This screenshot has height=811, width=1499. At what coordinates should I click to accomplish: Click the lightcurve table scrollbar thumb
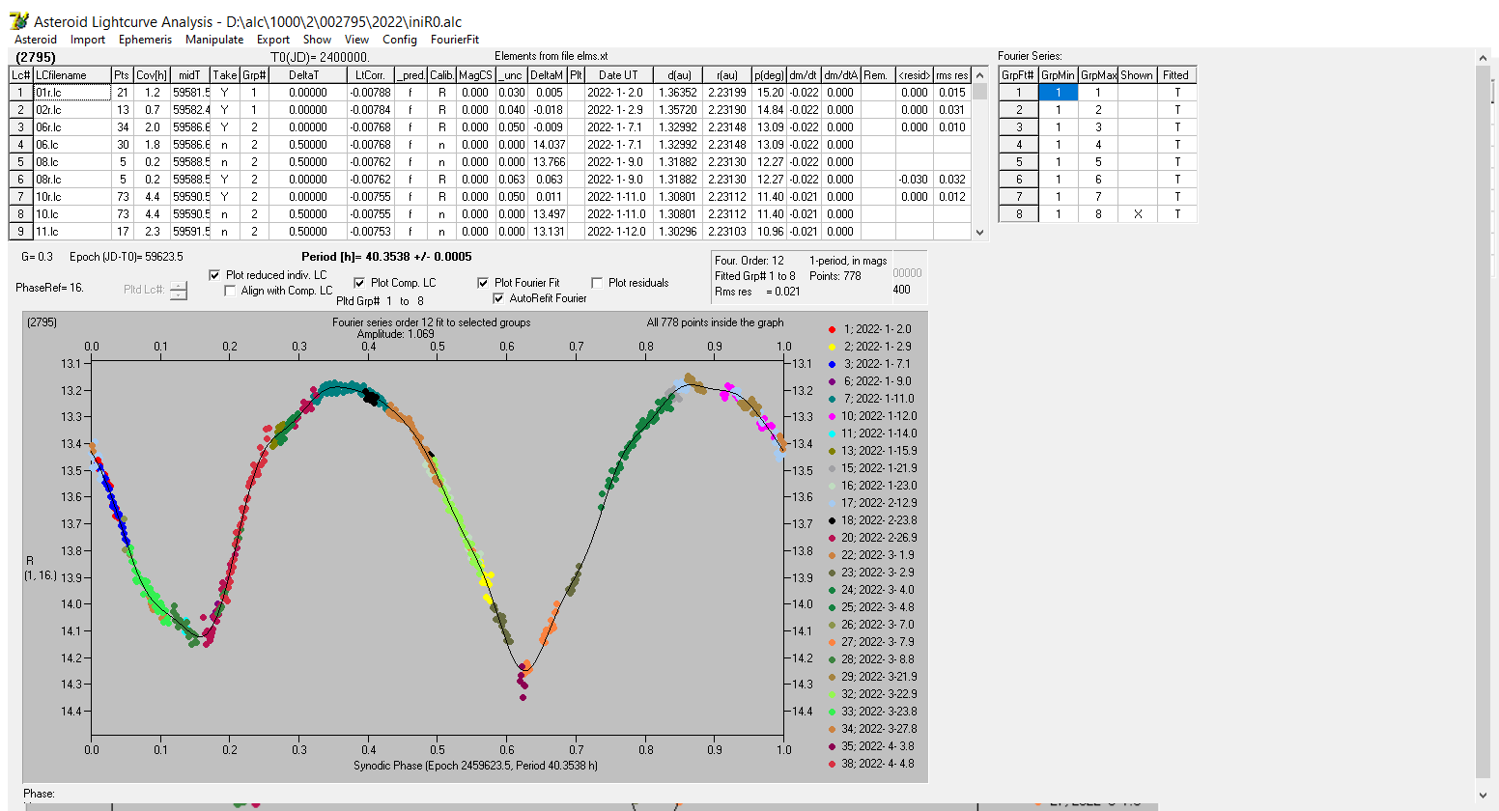click(x=980, y=92)
